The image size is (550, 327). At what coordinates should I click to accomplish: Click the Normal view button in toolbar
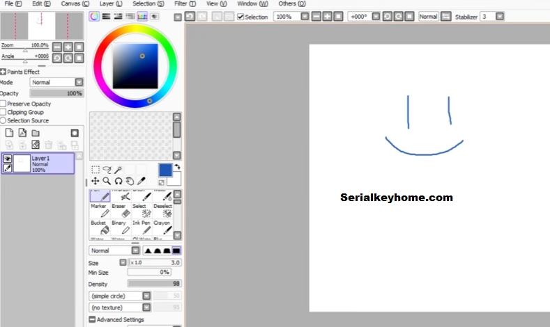click(428, 17)
